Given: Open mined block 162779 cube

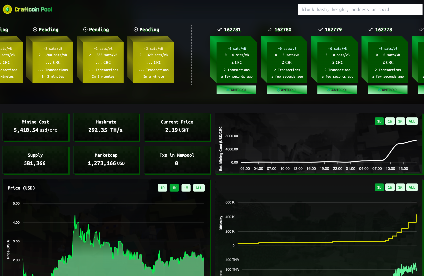Looking at the screenshot, I should [334, 60].
